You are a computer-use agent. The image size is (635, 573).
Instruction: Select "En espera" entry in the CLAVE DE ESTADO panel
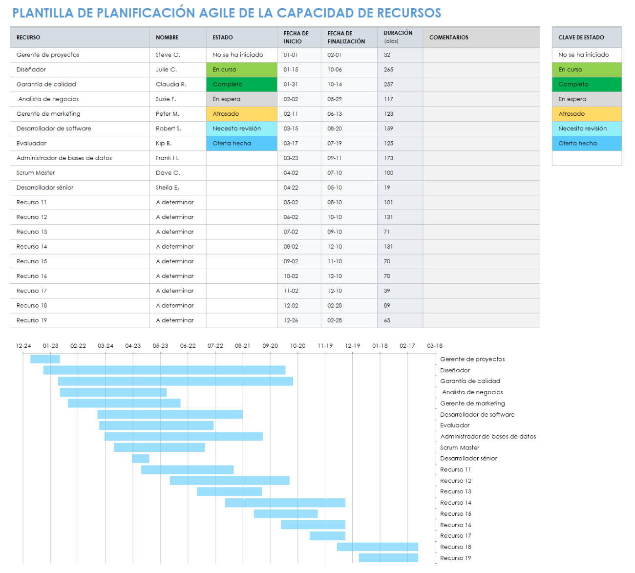[586, 99]
